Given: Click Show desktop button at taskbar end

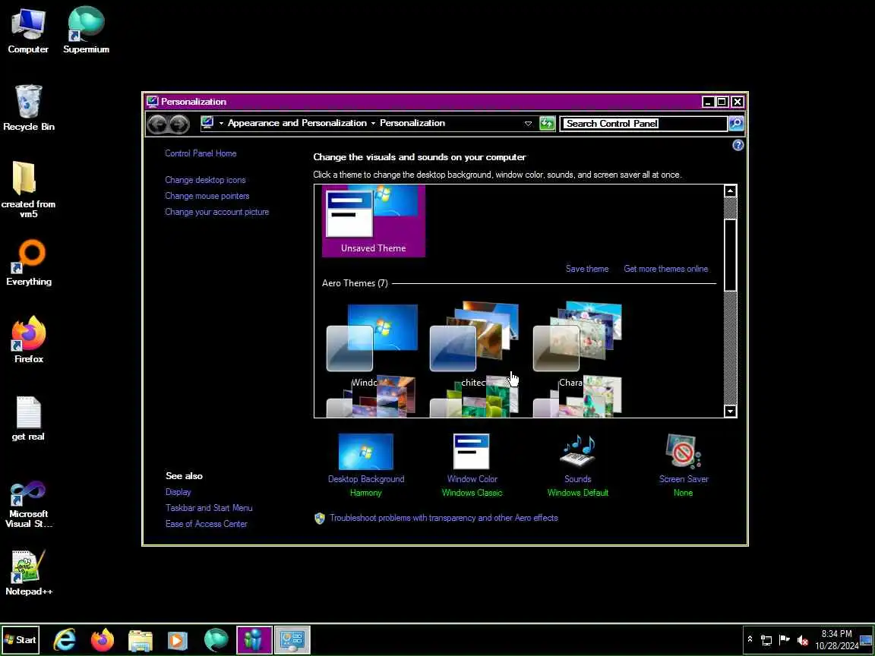Looking at the screenshot, I should (x=866, y=640).
